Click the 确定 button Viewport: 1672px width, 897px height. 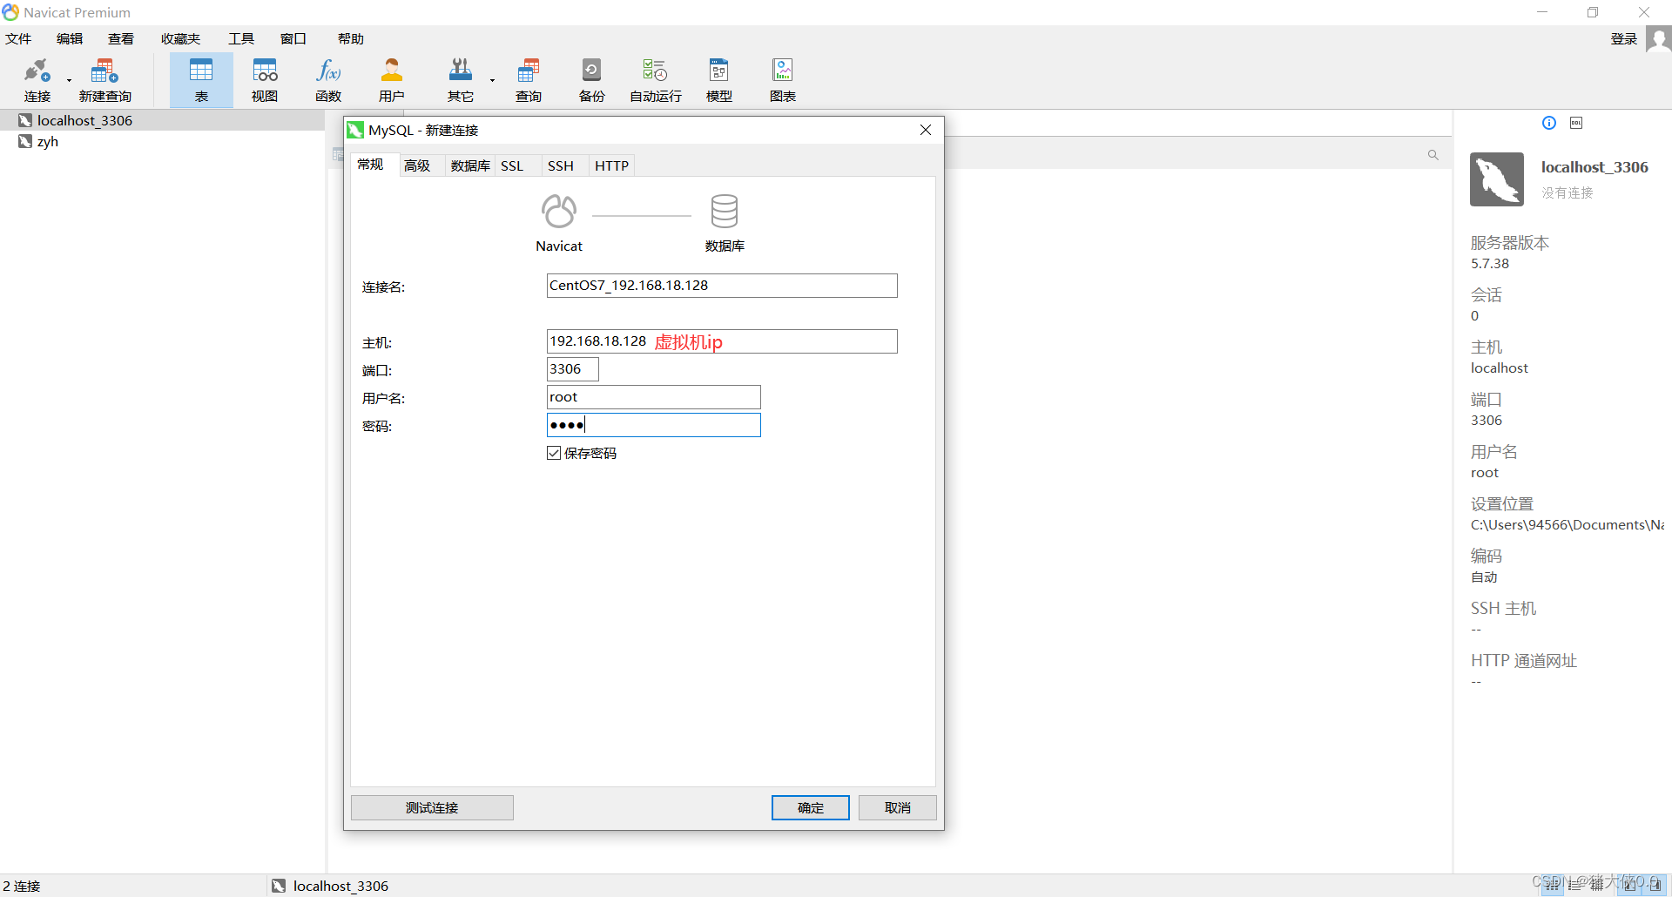[x=811, y=807]
